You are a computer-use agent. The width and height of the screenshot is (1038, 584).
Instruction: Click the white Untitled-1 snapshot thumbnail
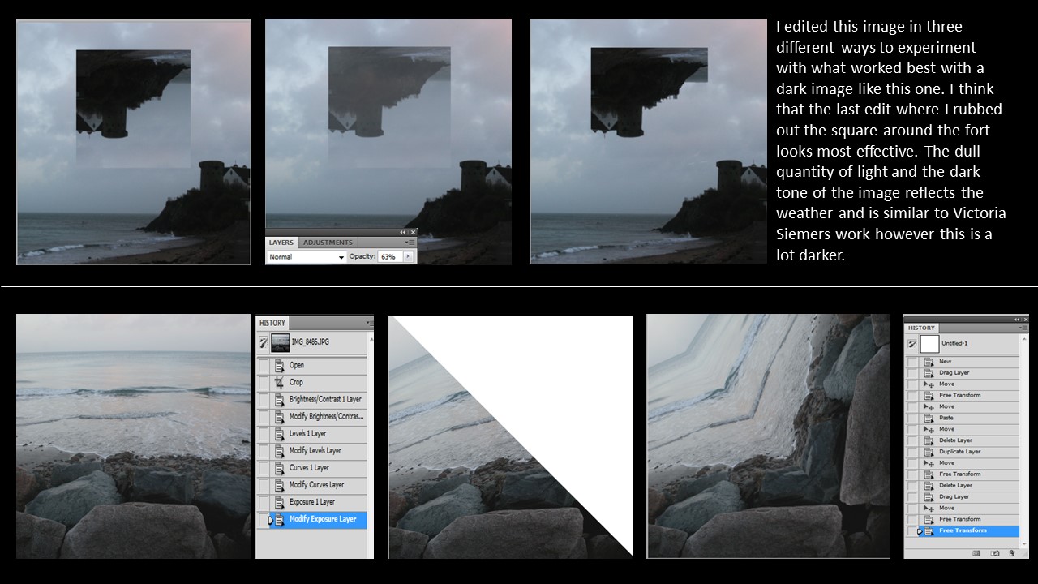click(x=929, y=345)
